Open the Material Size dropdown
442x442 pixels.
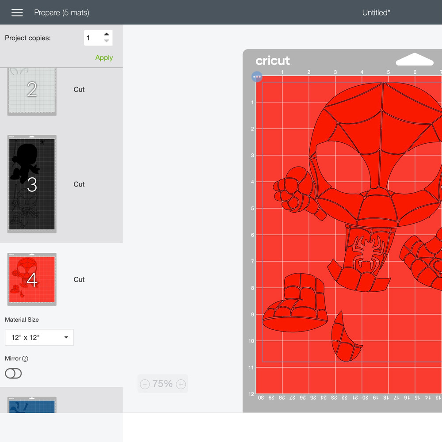pyautogui.click(x=39, y=337)
